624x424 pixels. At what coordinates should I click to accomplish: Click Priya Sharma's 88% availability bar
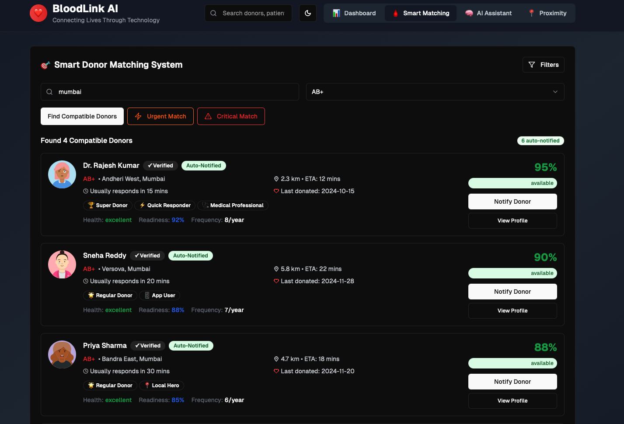(512, 363)
